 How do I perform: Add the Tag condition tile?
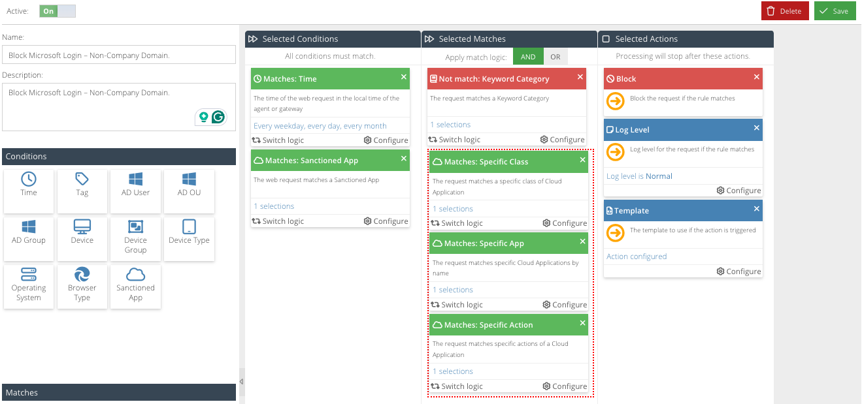click(x=82, y=191)
